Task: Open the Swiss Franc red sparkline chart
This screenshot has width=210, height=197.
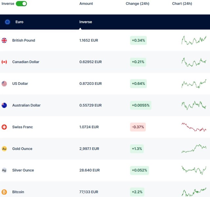Action: pos(194,127)
